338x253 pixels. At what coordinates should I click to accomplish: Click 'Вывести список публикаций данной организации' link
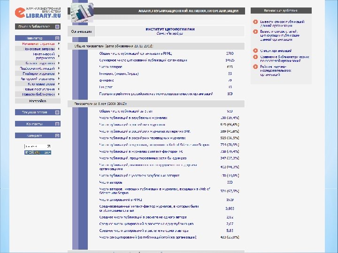tap(282, 24)
